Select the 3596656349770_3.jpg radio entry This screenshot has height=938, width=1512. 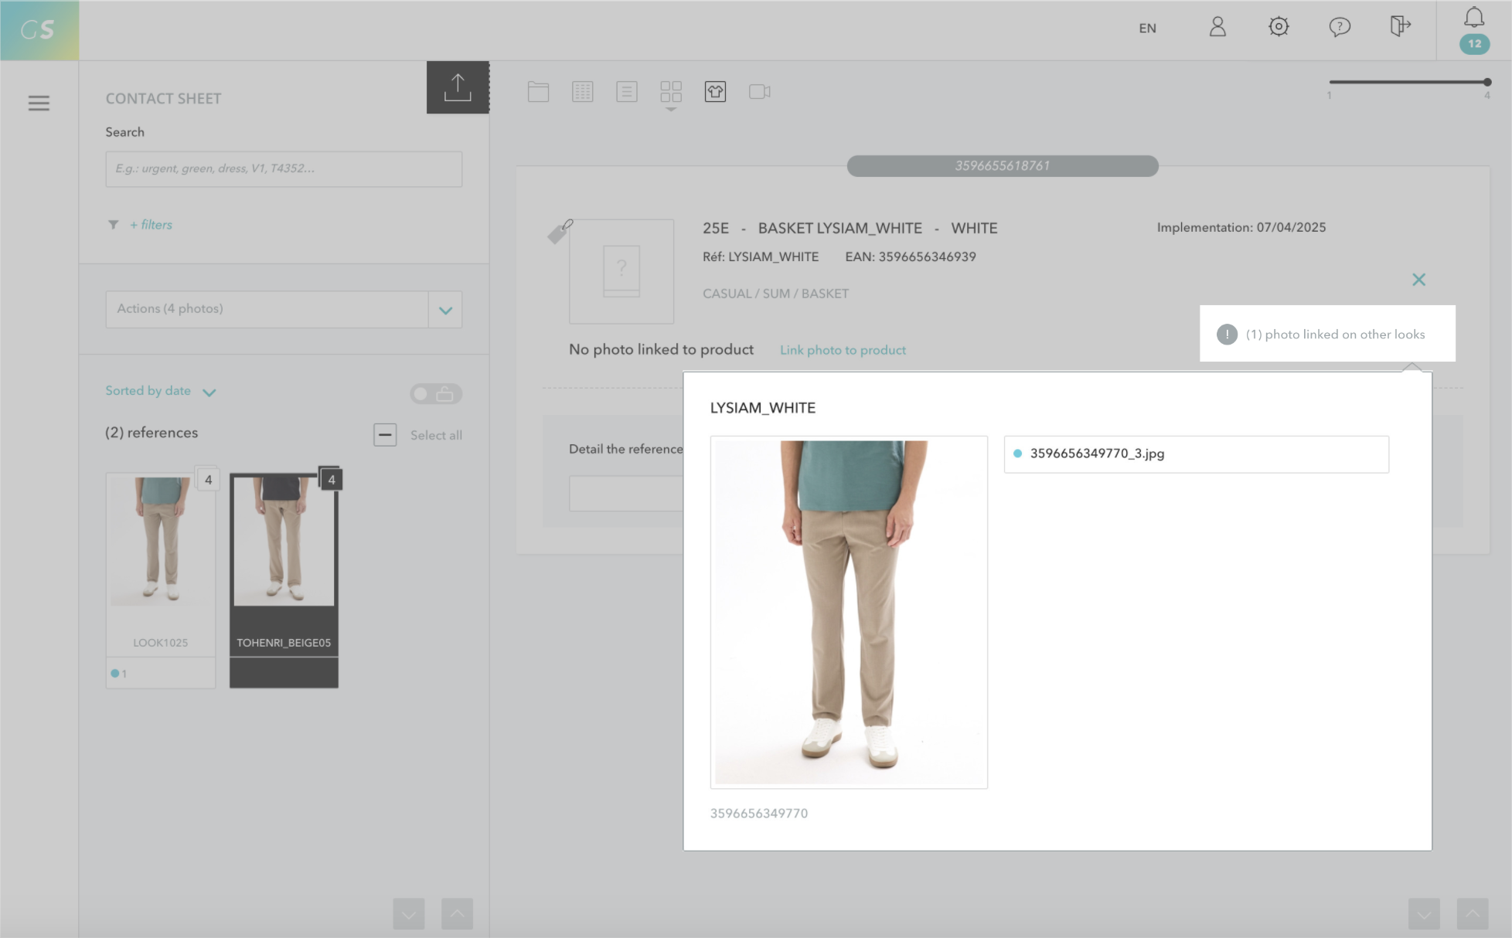tap(1018, 454)
